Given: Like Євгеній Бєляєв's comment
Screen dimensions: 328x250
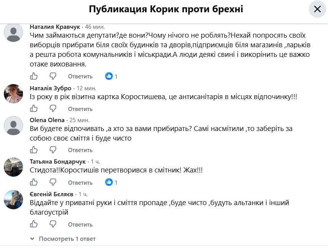Looking at the screenshot, I should [34, 224].
